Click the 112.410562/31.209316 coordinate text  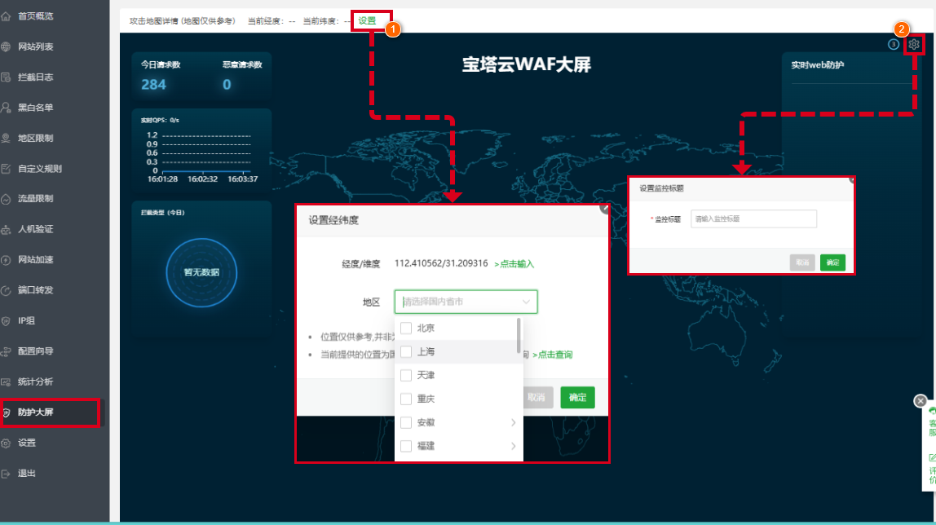point(441,263)
